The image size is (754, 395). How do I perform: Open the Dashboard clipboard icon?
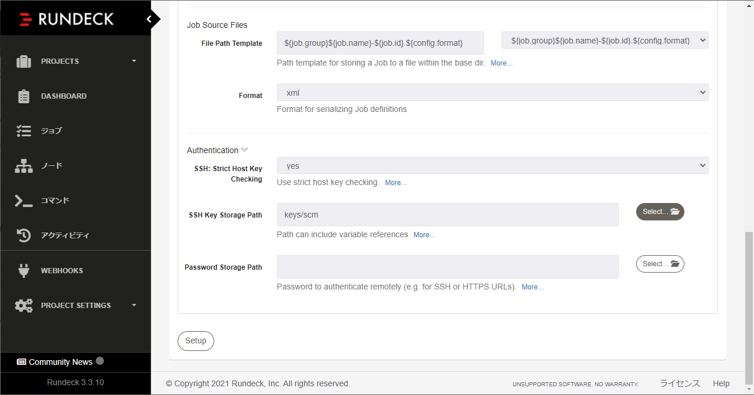tap(24, 96)
